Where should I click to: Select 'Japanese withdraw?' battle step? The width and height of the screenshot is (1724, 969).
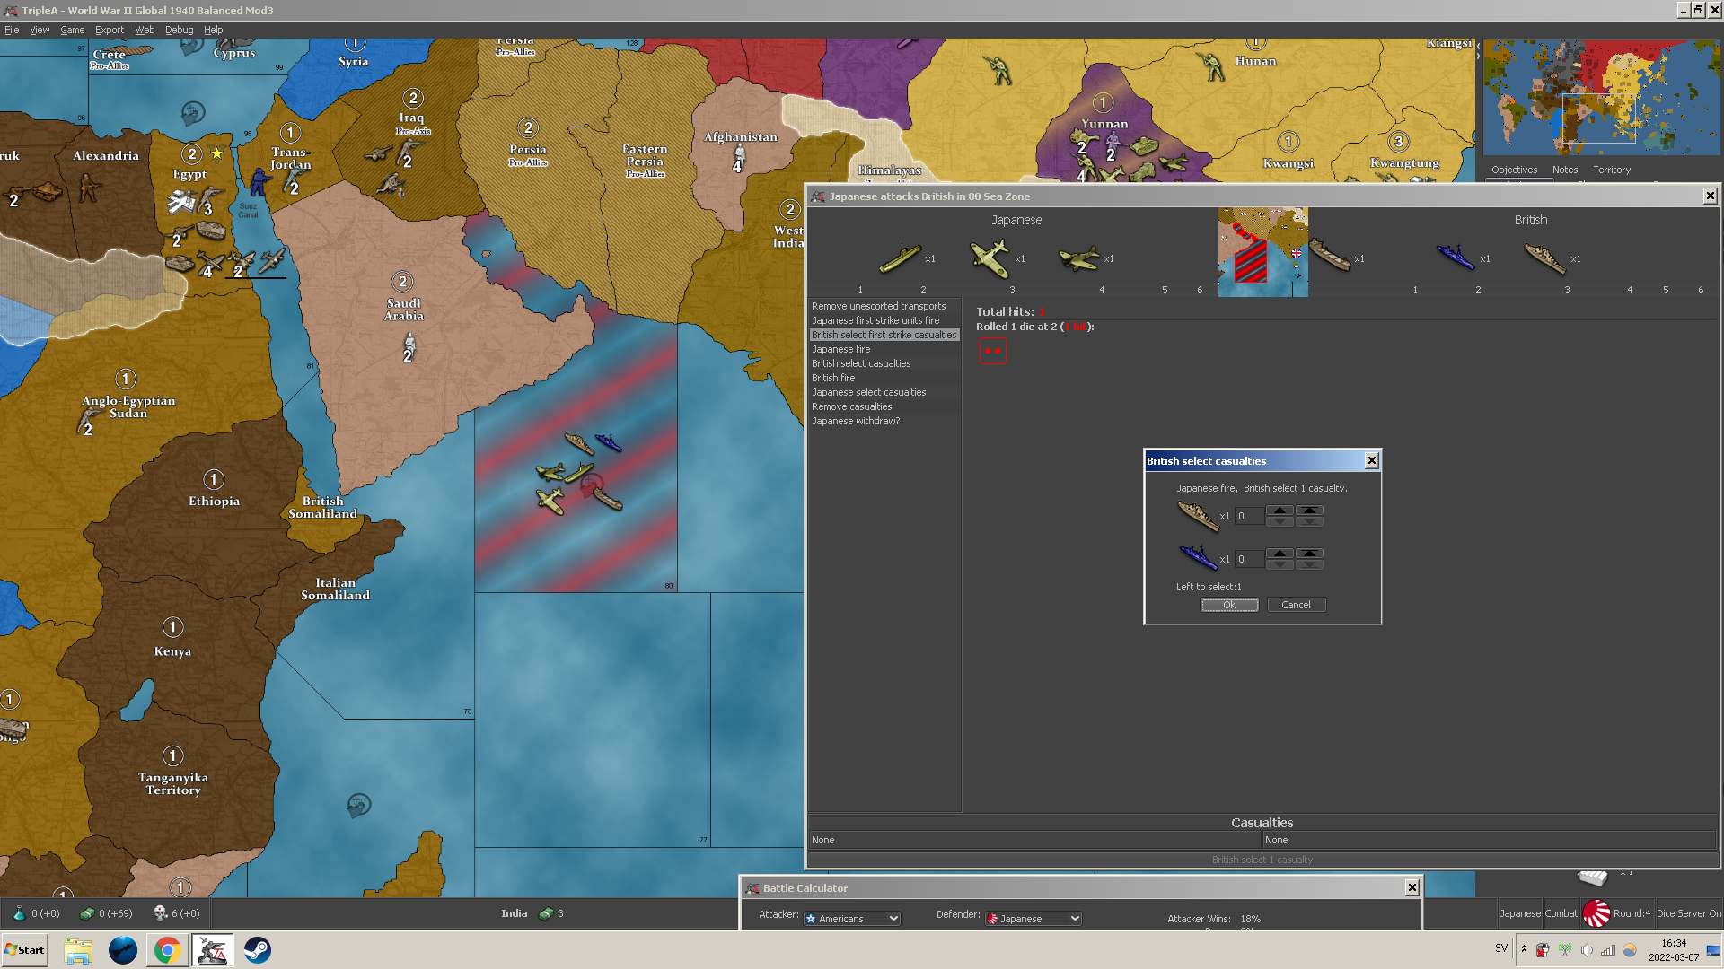884,421
